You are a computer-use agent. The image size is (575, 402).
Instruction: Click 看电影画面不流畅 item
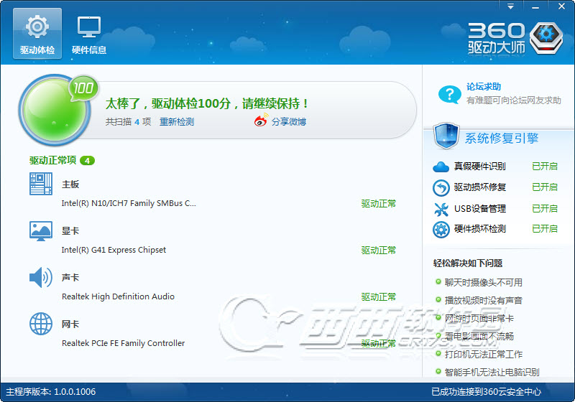tap(479, 336)
